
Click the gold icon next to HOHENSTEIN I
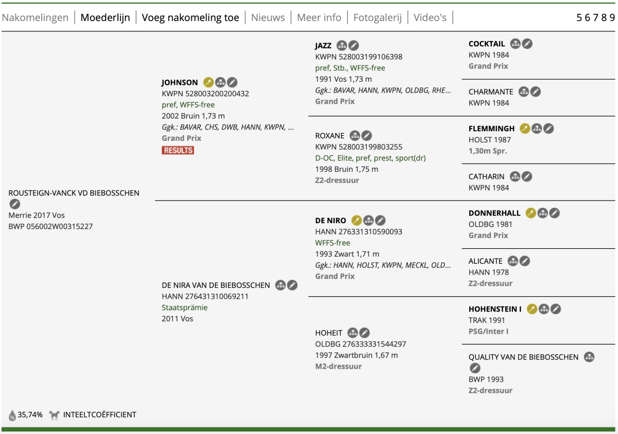click(x=532, y=309)
